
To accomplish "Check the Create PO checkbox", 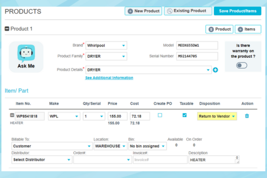I will click(160, 115).
